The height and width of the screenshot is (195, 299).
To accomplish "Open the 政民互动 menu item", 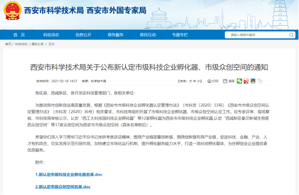I will (x=148, y=35).
